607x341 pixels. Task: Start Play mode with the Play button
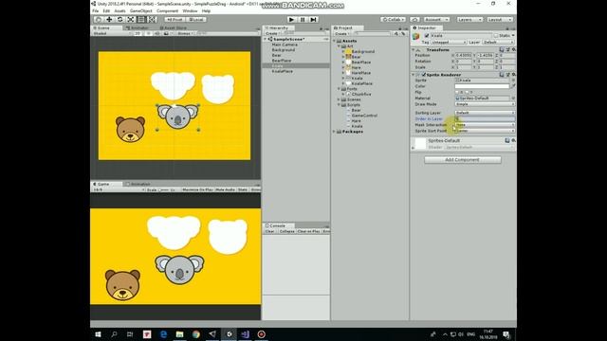click(x=291, y=19)
